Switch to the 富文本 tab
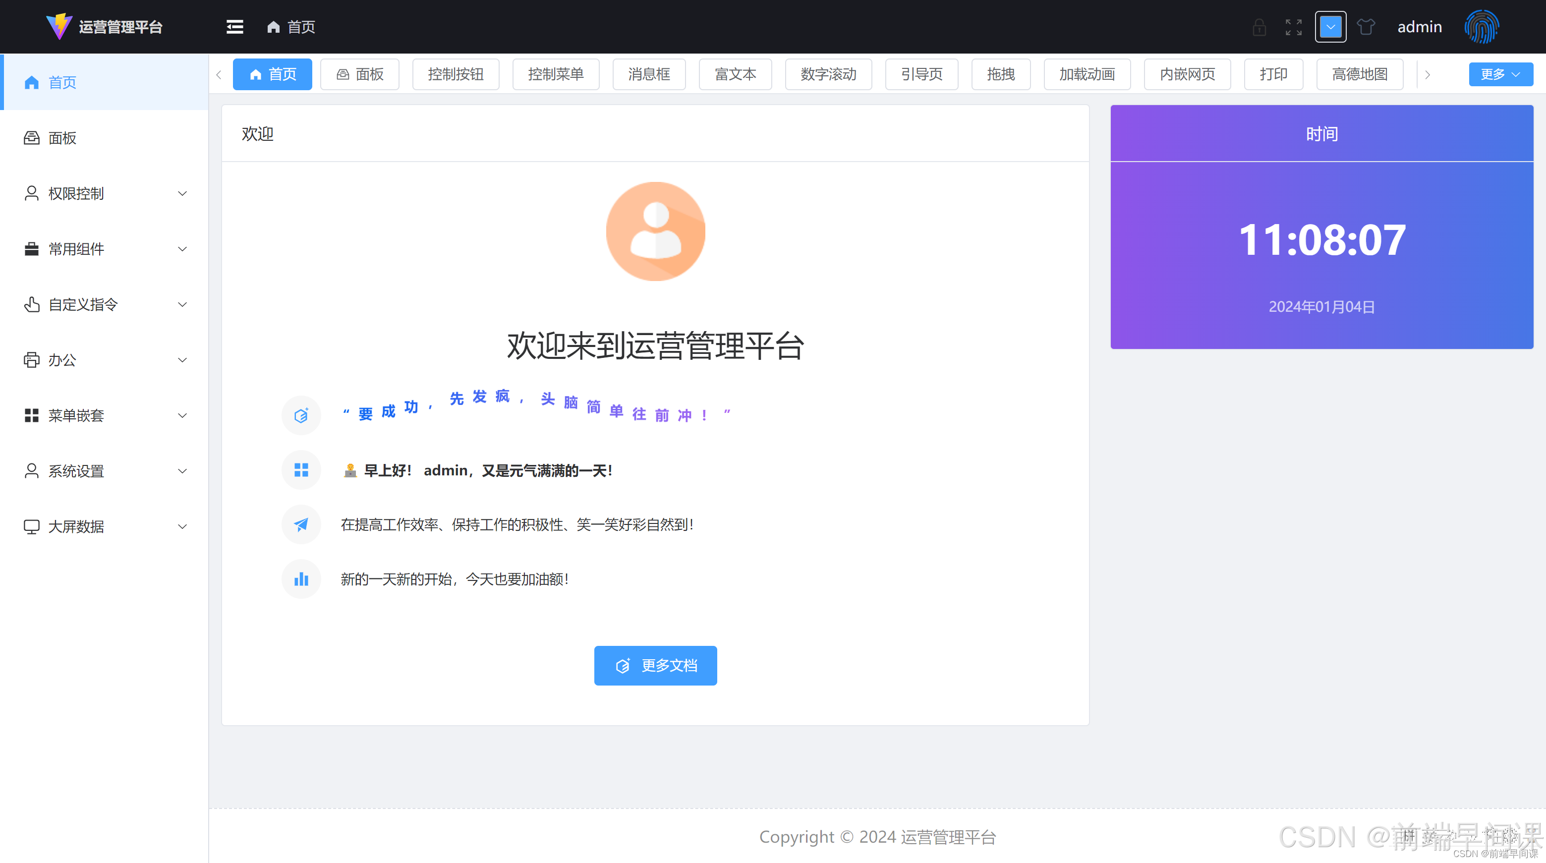The height and width of the screenshot is (863, 1546). [735, 74]
